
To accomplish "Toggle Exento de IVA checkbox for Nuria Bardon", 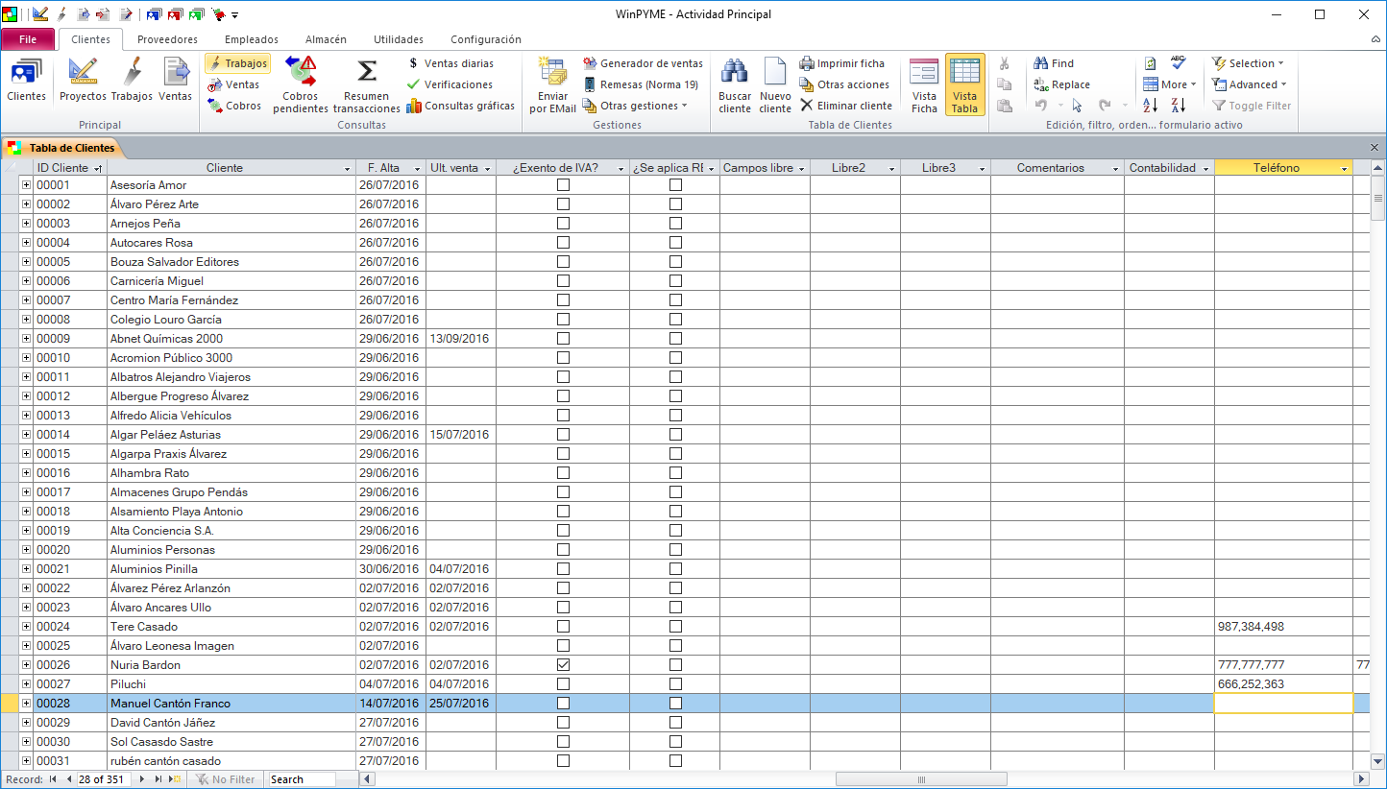I will point(563,665).
